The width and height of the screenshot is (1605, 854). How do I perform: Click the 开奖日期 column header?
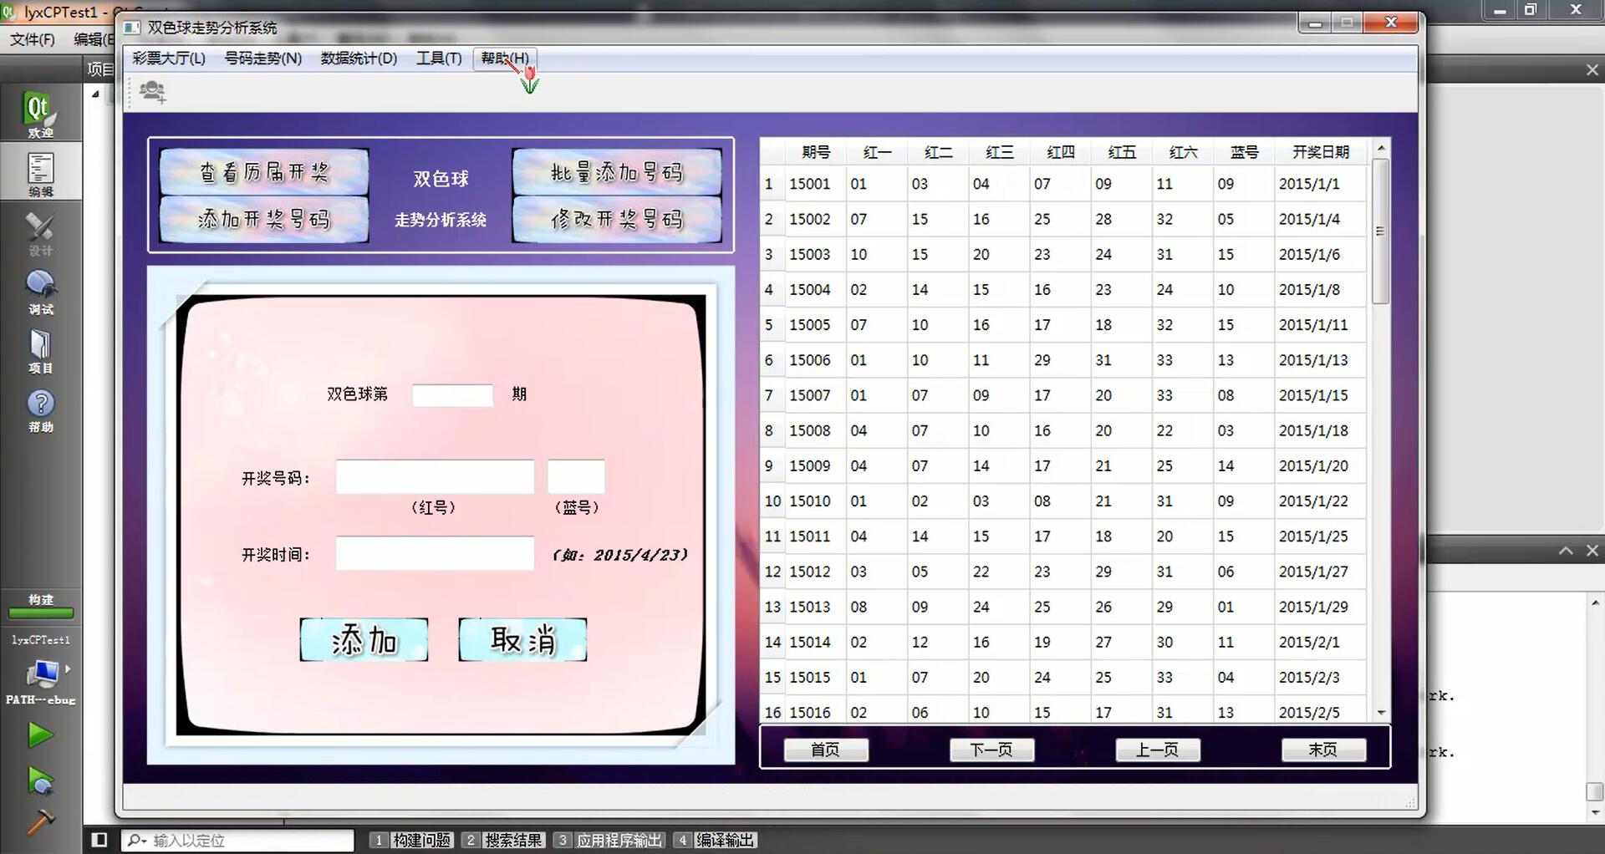point(1321,152)
